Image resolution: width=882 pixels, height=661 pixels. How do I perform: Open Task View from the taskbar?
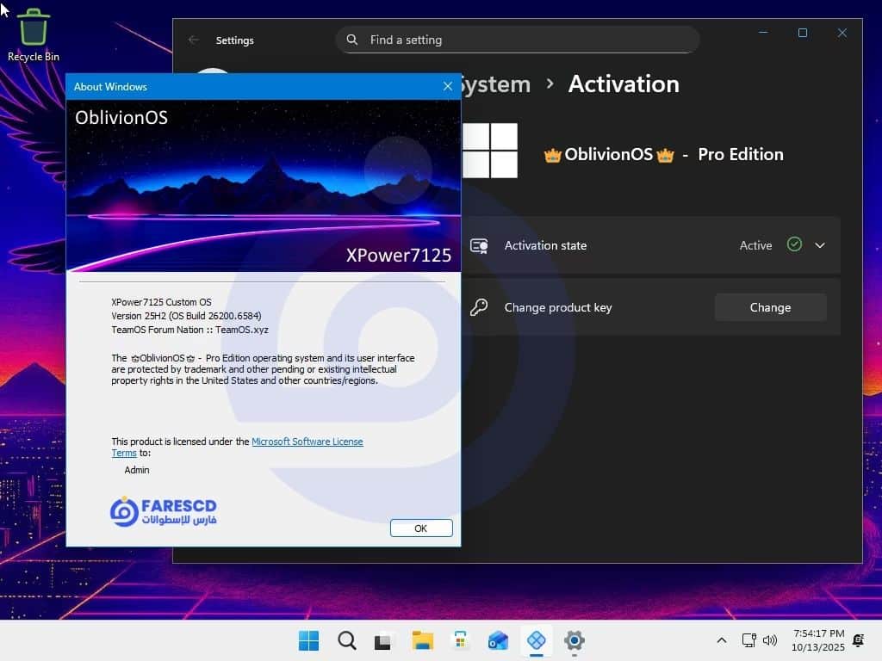[x=383, y=640]
